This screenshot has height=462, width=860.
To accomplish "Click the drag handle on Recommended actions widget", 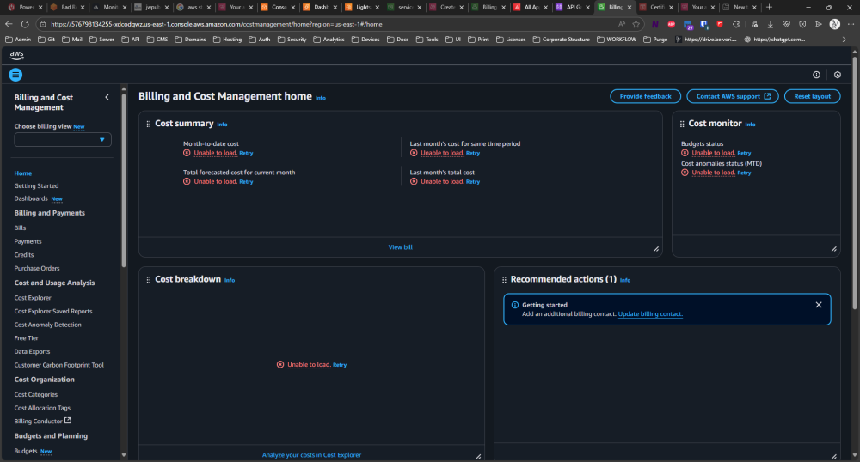I will [504, 280].
